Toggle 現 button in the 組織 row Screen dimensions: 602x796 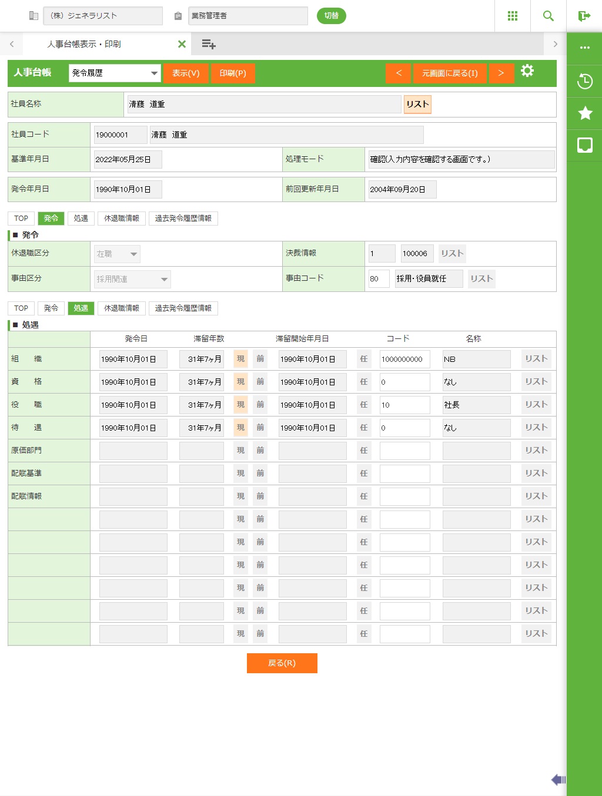click(240, 359)
